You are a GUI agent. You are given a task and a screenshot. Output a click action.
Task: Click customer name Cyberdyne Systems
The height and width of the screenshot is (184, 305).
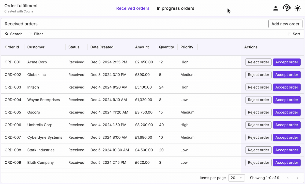[45, 137]
